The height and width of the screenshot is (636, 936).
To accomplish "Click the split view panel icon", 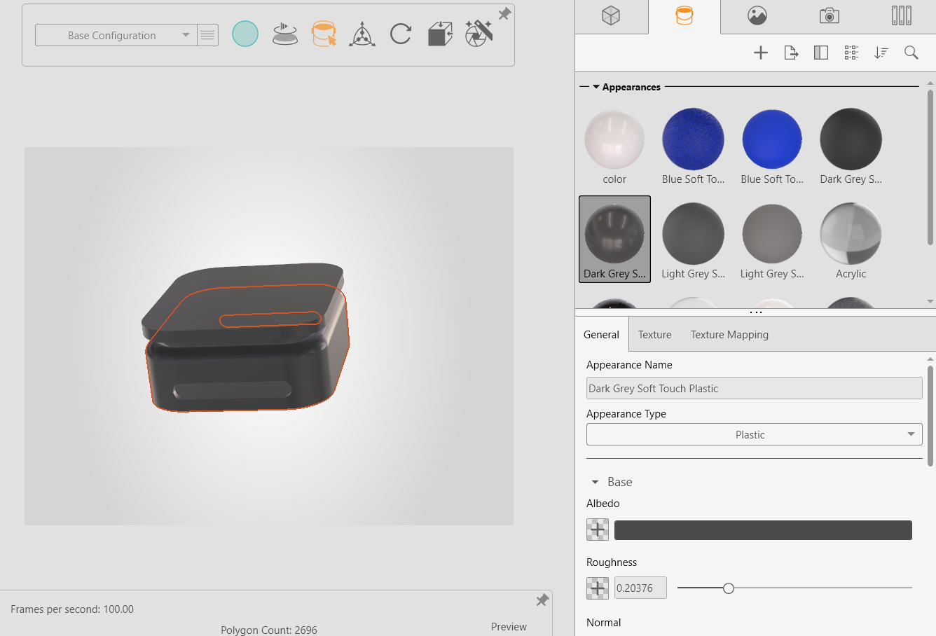I will 820,53.
